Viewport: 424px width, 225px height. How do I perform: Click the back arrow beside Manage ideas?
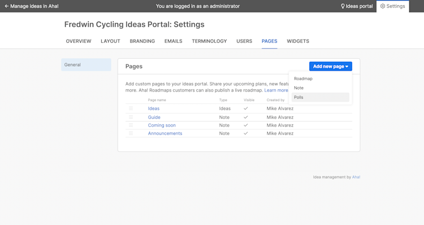point(6,6)
